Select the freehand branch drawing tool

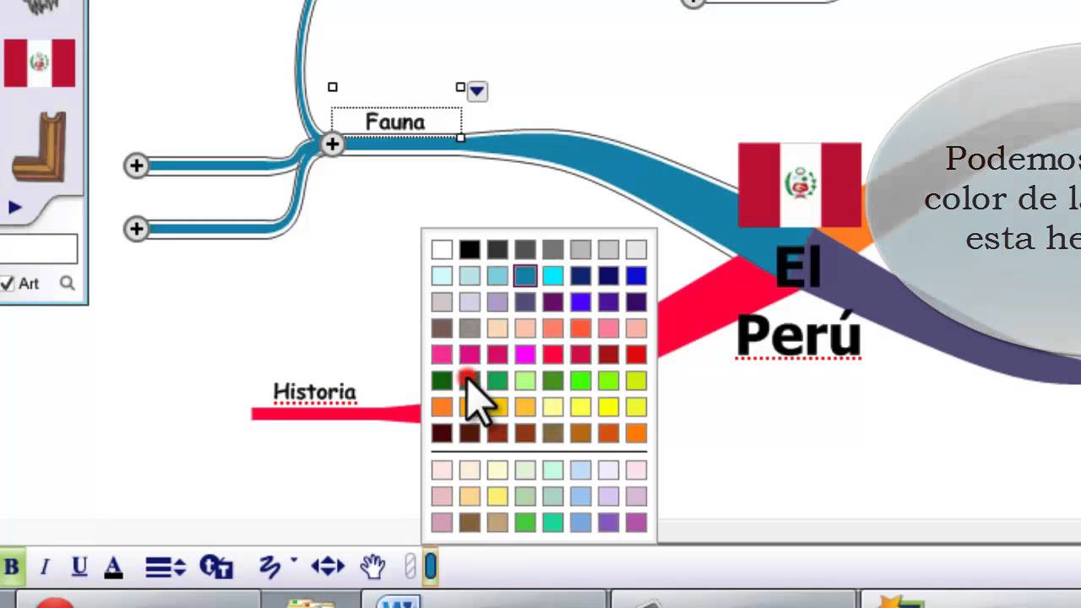pos(270,567)
